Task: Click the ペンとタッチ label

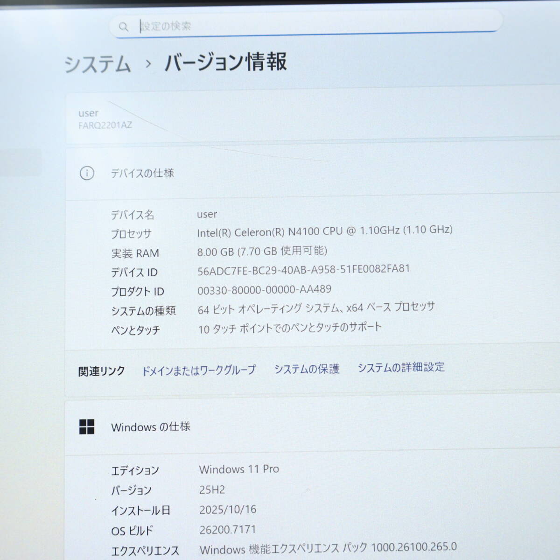Action: click(x=135, y=330)
